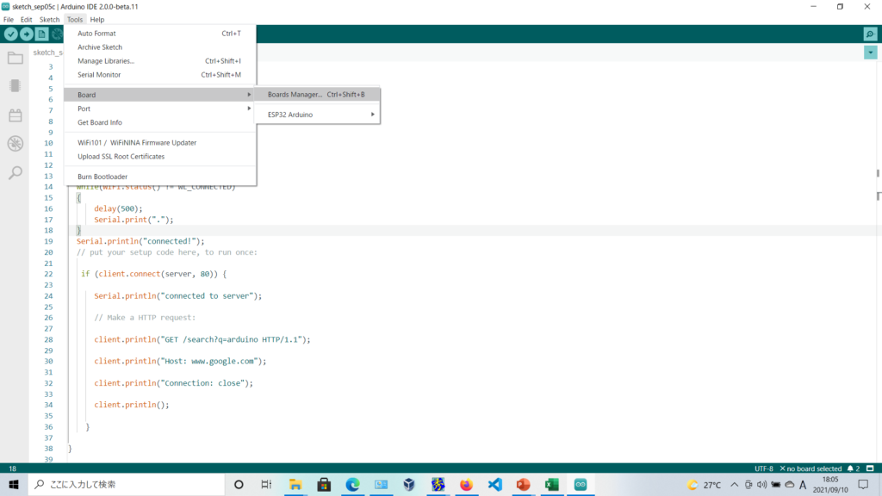
Task: Open File Explorer from taskbar
Action: [x=295, y=484]
